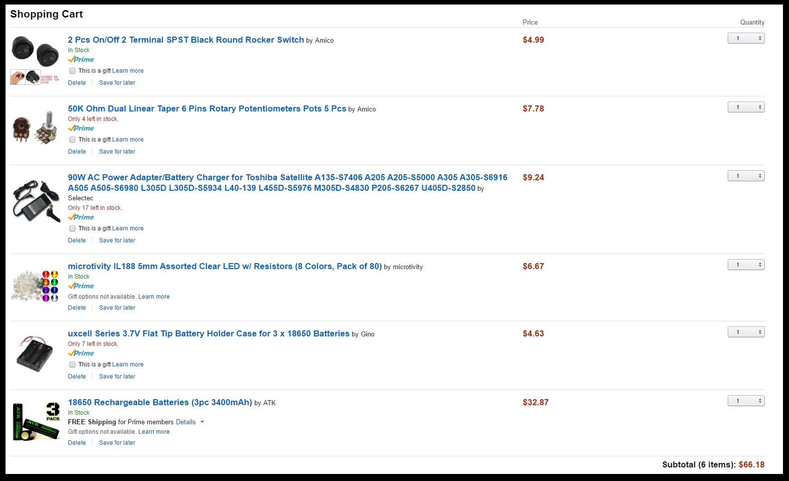The width and height of the screenshot is (789, 481).
Task: Click Prime logo under microtivity LED item
Action: [x=81, y=286]
